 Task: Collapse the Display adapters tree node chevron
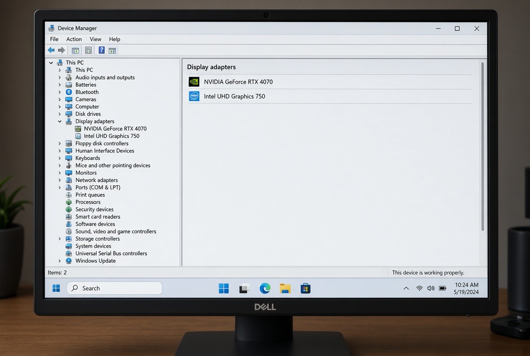click(x=60, y=122)
